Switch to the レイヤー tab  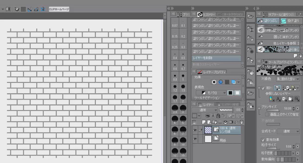[206, 104]
